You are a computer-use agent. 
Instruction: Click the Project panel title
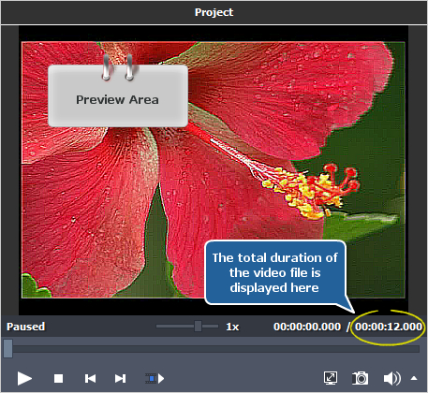214,12
